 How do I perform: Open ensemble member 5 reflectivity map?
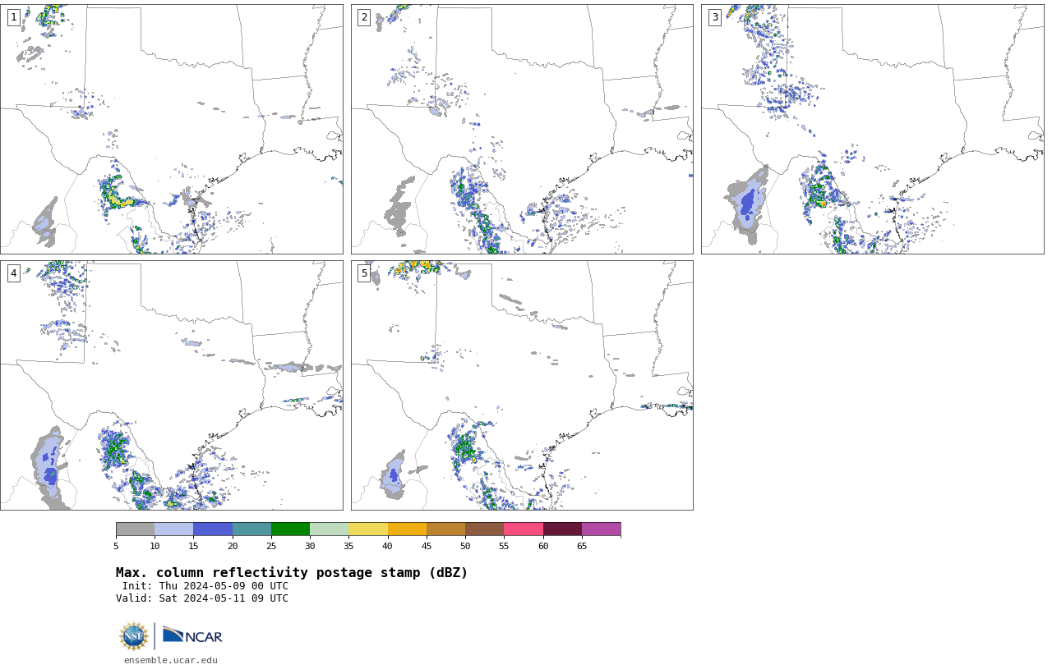pos(522,385)
